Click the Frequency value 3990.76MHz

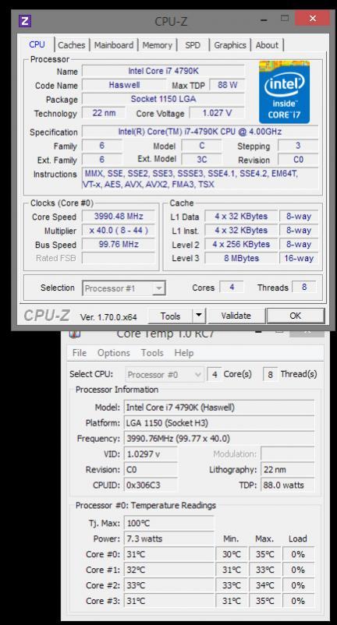point(219,439)
